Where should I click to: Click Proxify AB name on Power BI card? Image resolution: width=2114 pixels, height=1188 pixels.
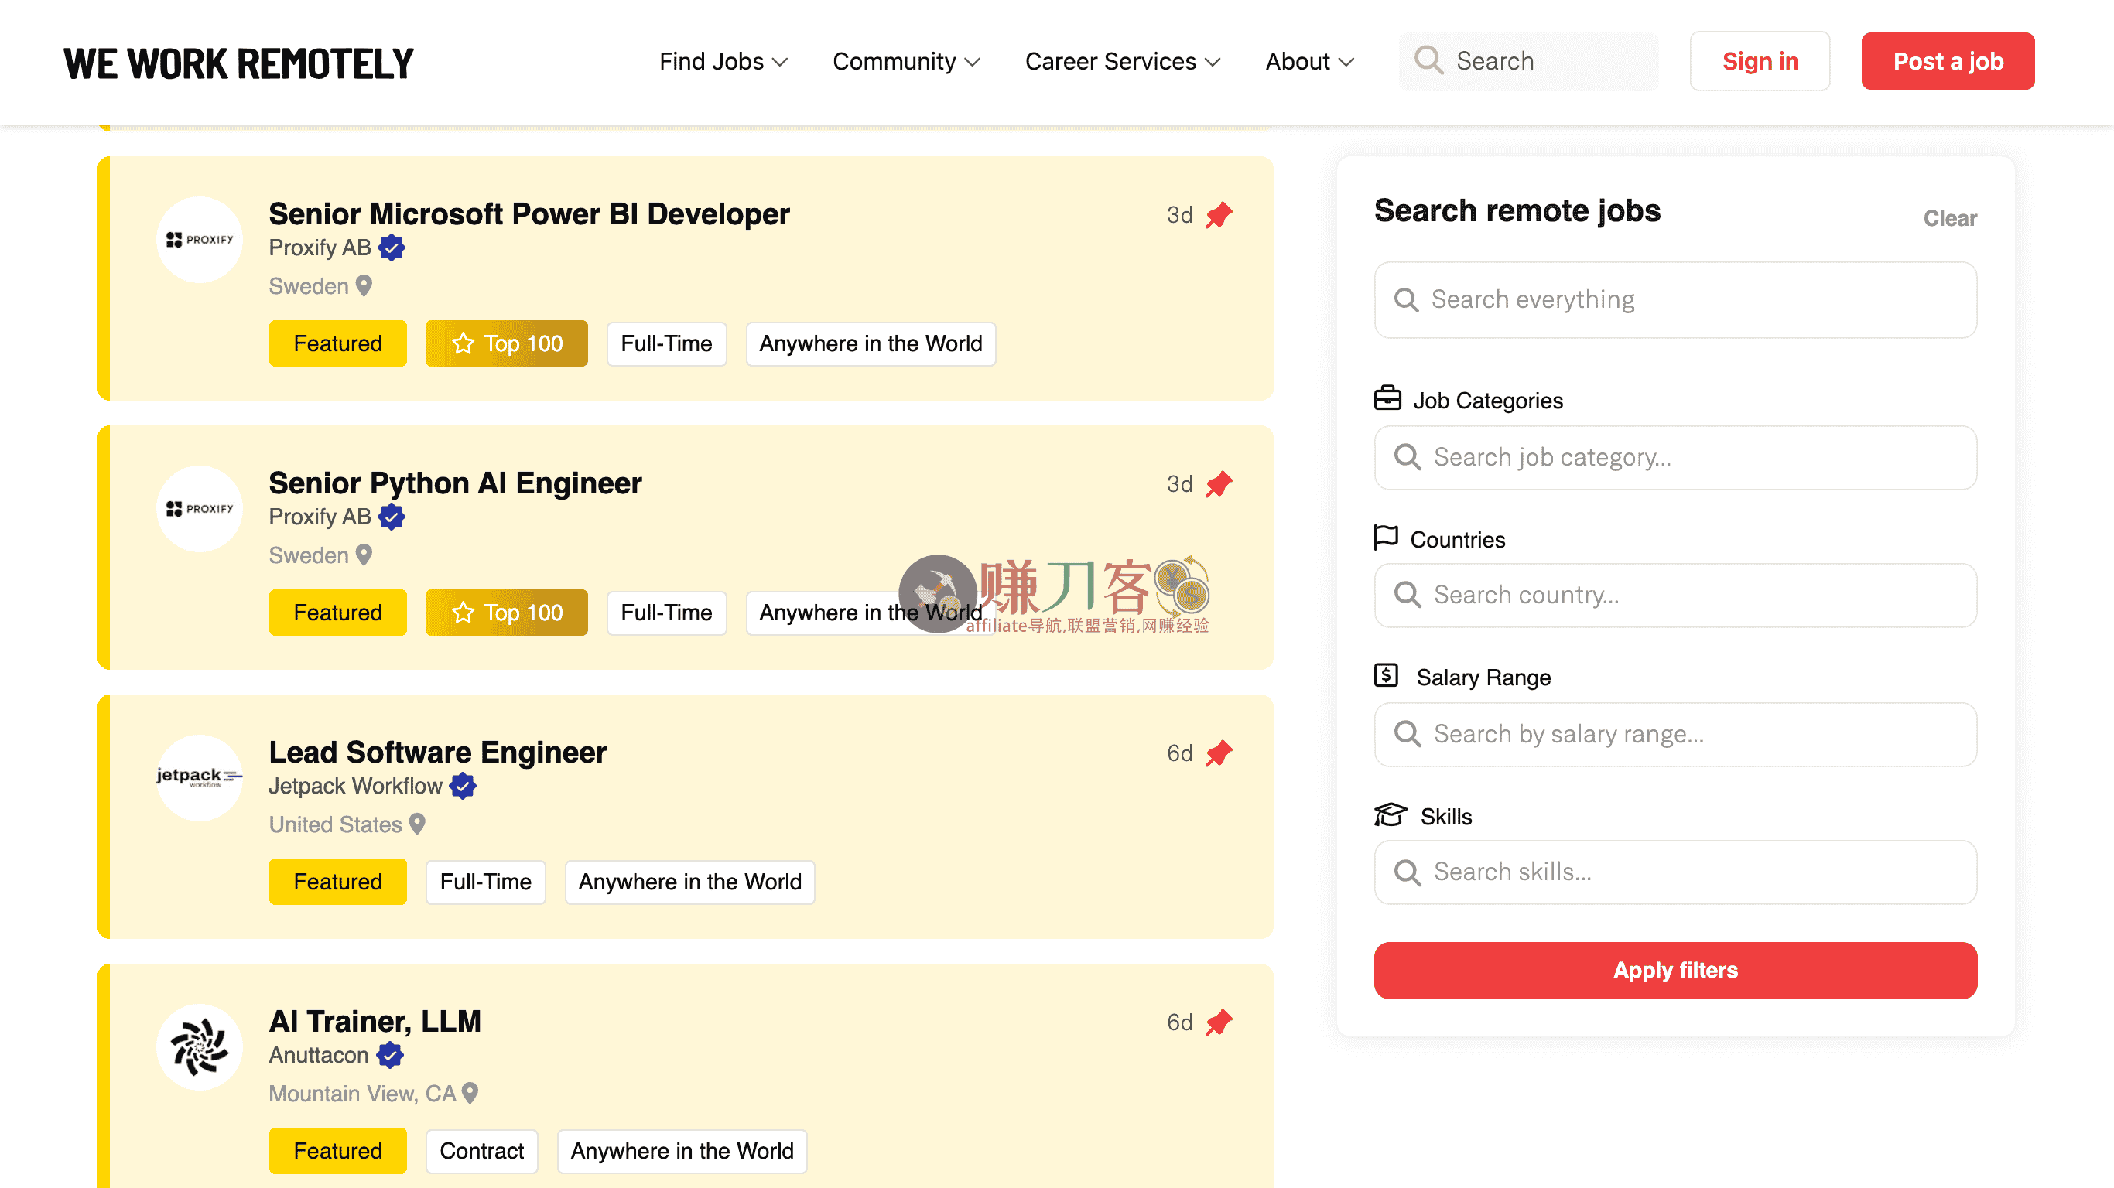pos(320,247)
